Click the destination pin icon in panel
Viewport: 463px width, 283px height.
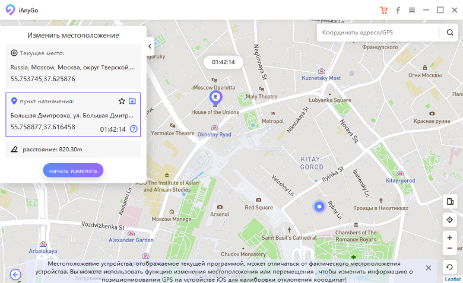click(14, 101)
